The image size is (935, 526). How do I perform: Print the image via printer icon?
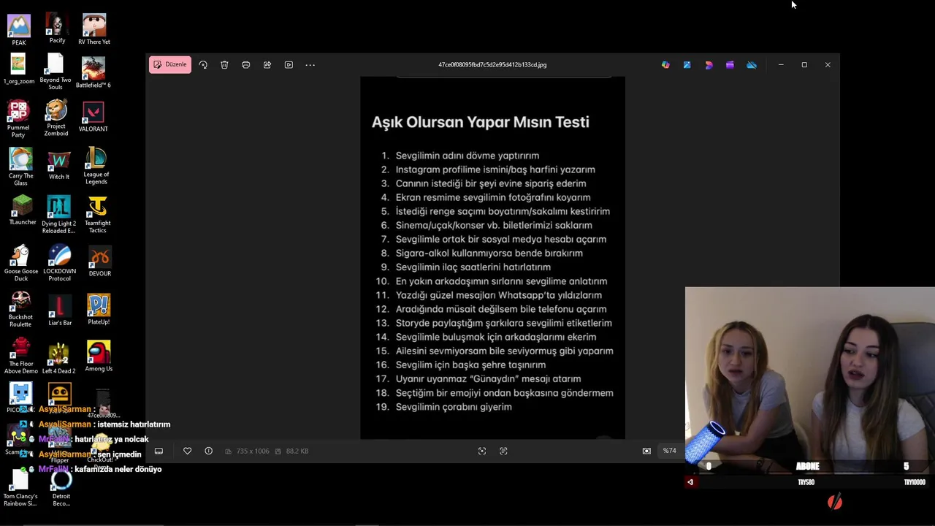245,65
